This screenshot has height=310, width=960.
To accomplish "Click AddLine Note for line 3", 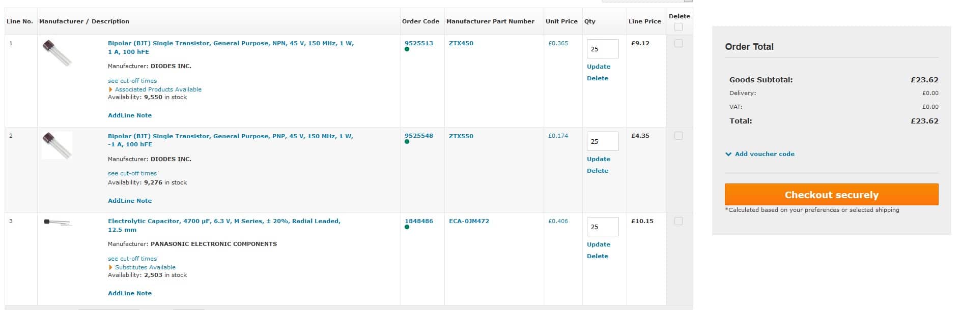I will [x=130, y=293].
